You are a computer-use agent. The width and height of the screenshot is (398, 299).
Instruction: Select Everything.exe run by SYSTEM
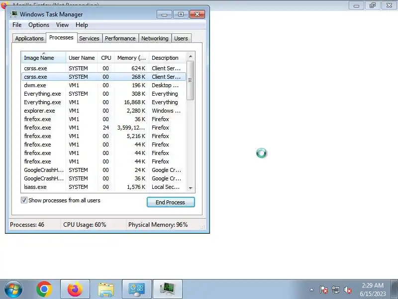103,94
